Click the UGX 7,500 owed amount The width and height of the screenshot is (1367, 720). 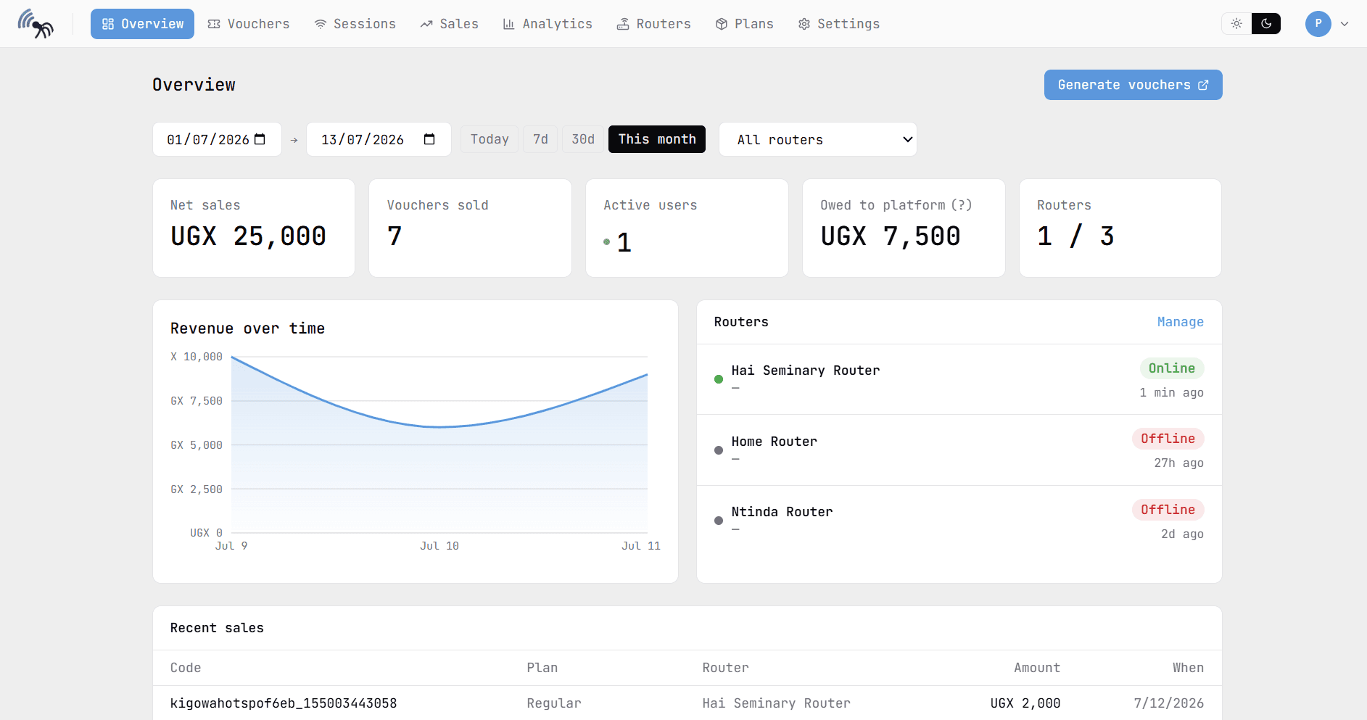(891, 236)
